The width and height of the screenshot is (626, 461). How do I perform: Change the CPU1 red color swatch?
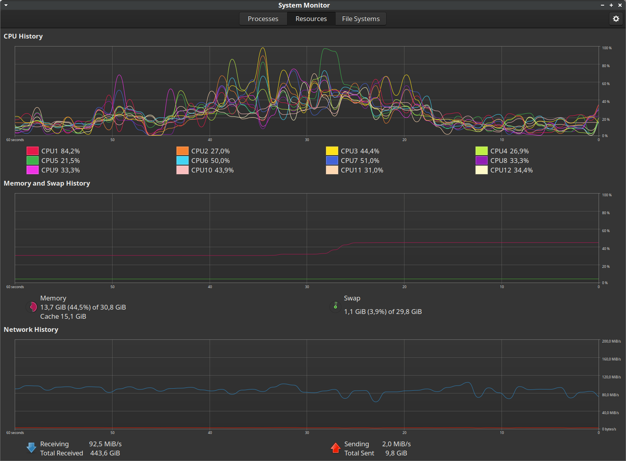pyautogui.click(x=33, y=151)
